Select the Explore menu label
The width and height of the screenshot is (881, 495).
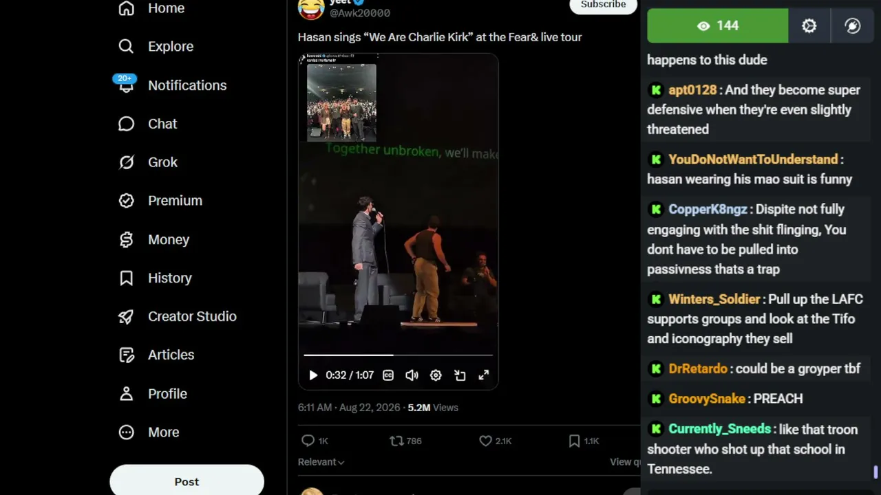pyautogui.click(x=171, y=46)
